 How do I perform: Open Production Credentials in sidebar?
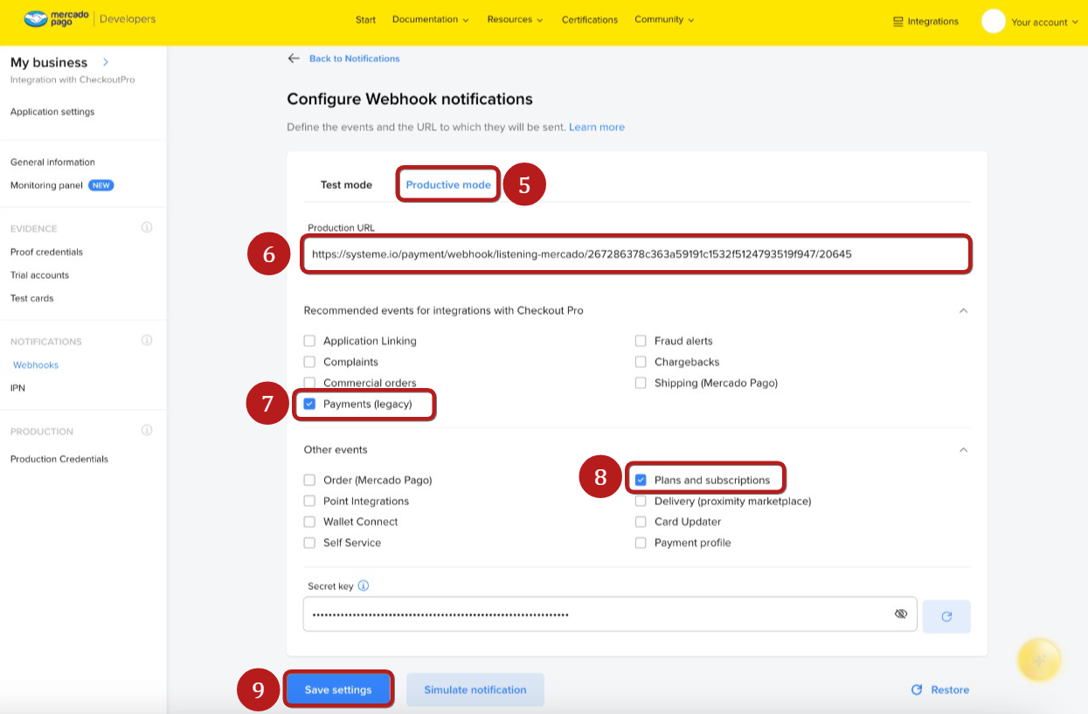[59, 459]
